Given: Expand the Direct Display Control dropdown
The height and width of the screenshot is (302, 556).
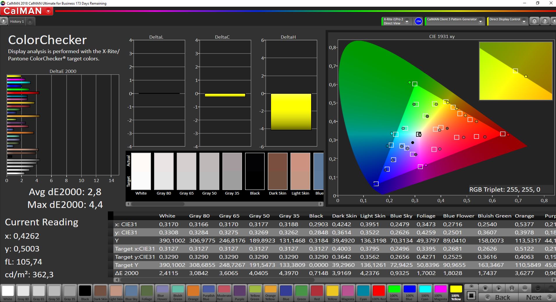Looking at the screenshot, I should click(524, 21).
